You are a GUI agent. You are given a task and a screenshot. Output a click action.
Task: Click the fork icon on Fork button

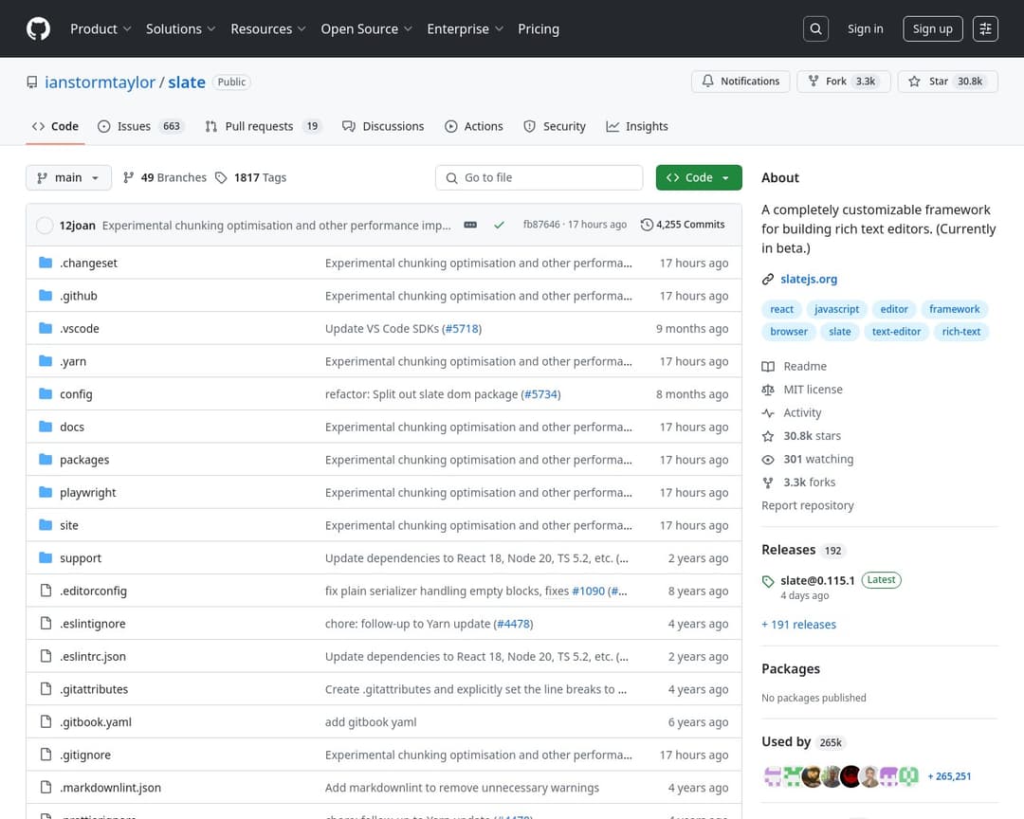(x=814, y=81)
